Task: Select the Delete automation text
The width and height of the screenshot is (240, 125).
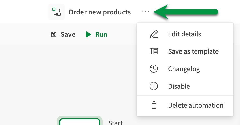Action: (196, 105)
